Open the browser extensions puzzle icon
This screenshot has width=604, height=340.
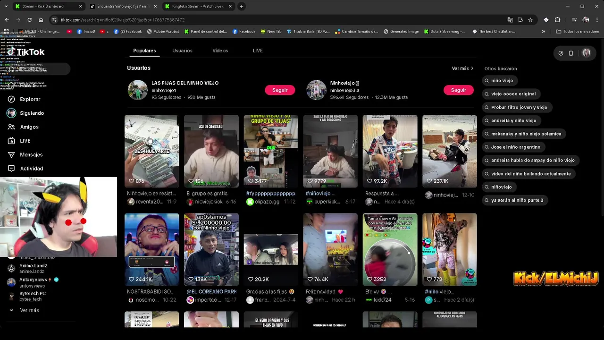557,20
